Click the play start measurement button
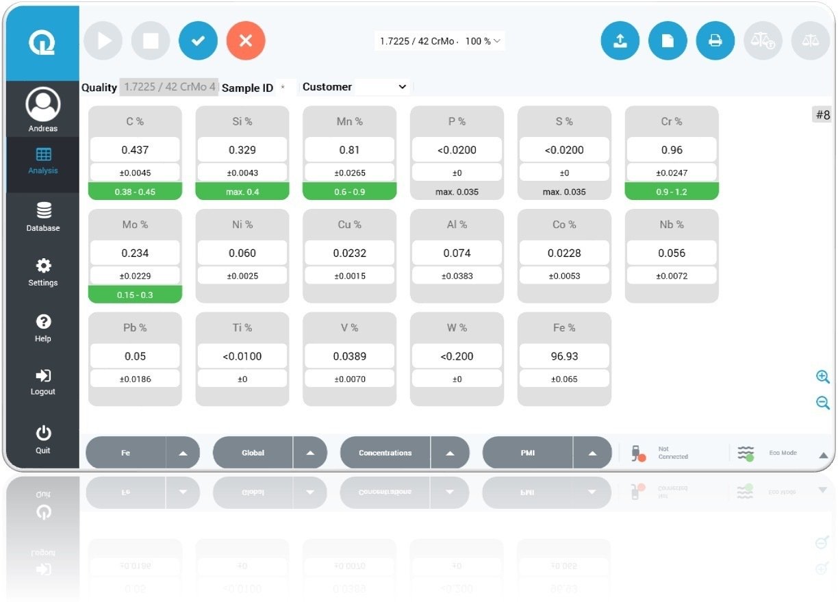 click(103, 41)
